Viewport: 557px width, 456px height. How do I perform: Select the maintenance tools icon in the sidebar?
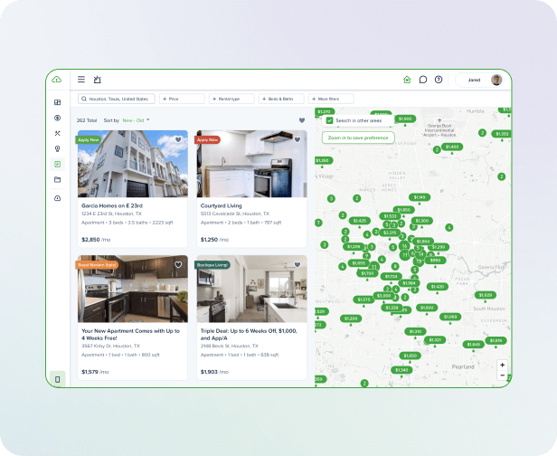tap(57, 133)
